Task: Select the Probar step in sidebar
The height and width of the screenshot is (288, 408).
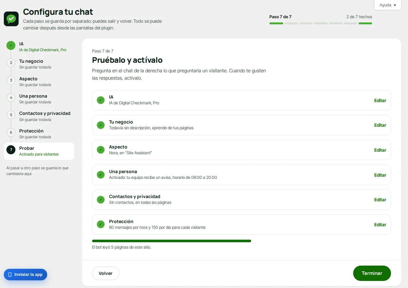Action: pyautogui.click(x=39, y=151)
